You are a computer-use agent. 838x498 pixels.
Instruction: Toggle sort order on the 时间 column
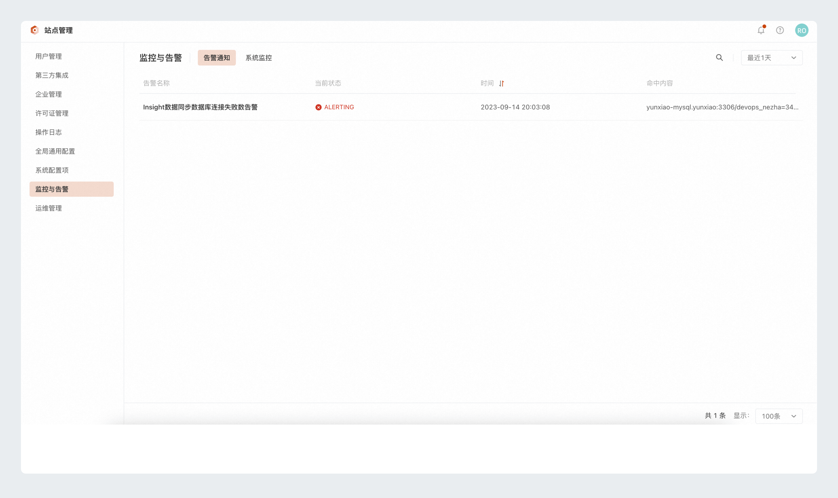coord(501,83)
